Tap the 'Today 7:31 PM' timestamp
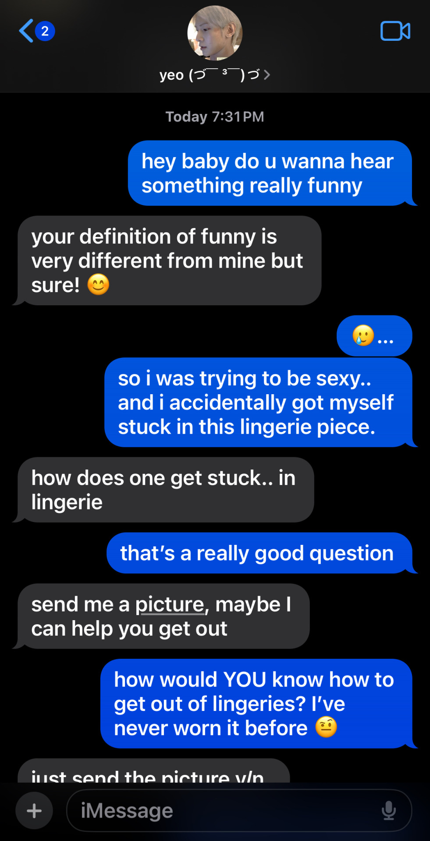430x841 pixels. point(215,117)
